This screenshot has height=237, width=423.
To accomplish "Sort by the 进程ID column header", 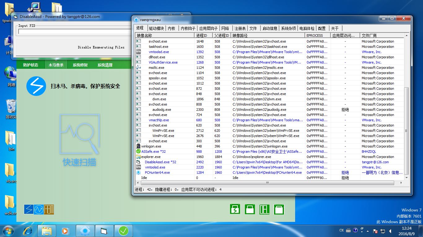I will coord(203,35).
